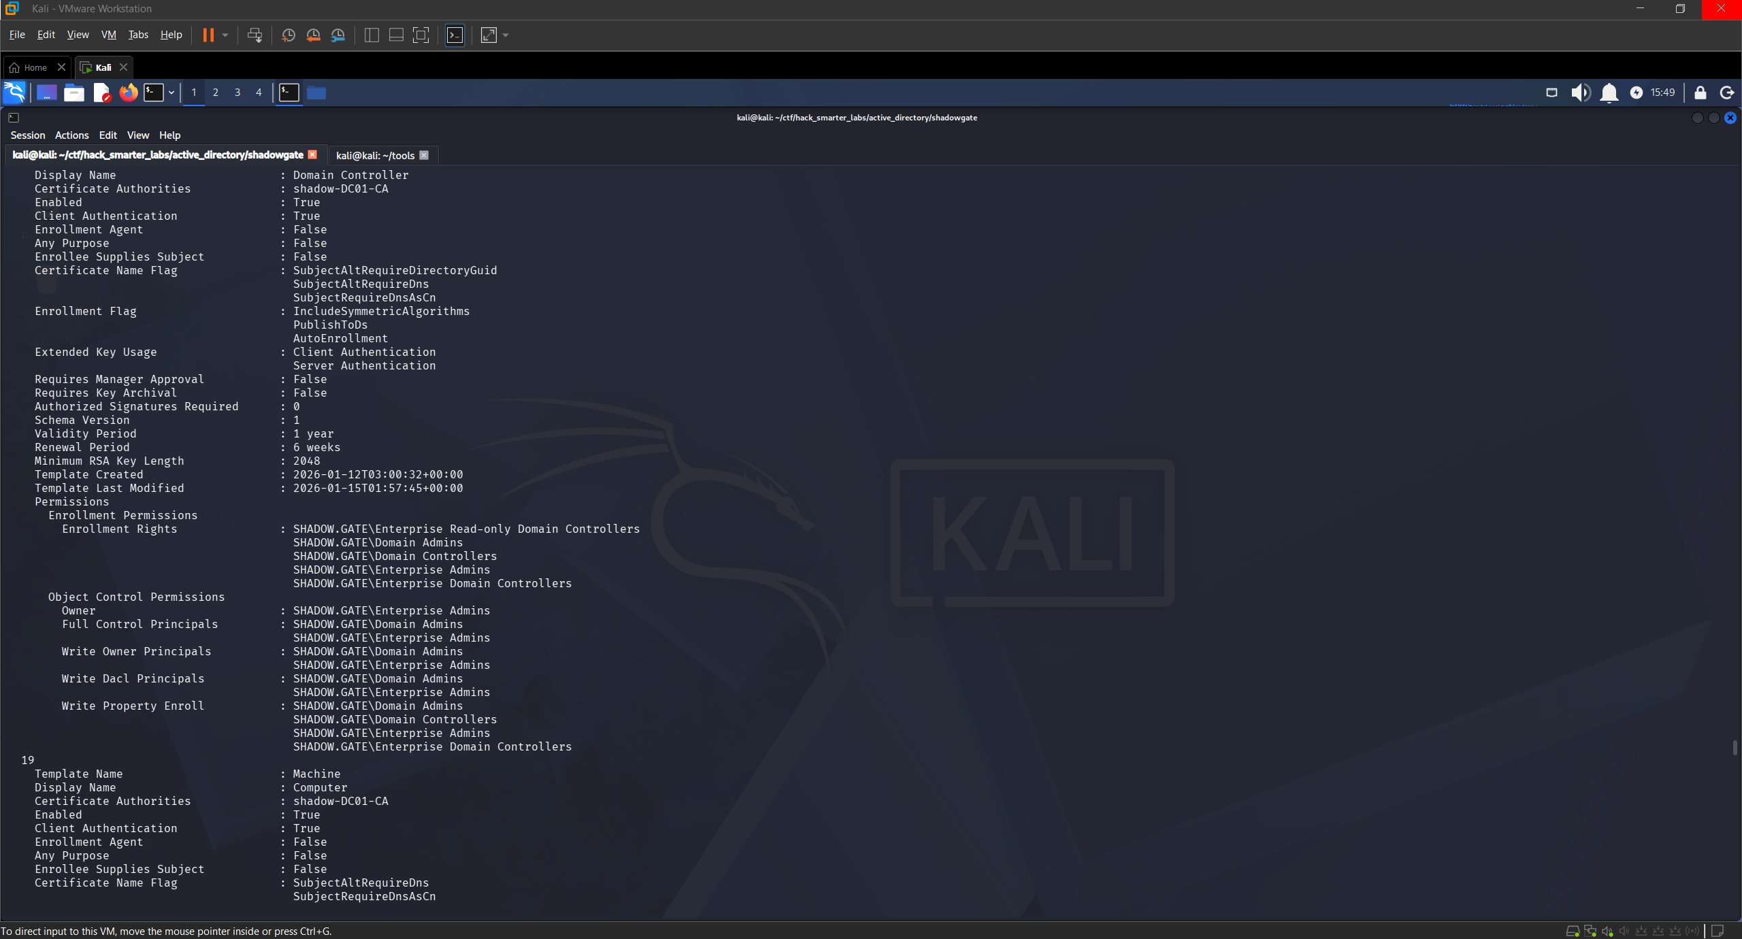
Task: Toggle the VMware thumbnail bar icon
Action: pyautogui.click(x=396, y=35)
